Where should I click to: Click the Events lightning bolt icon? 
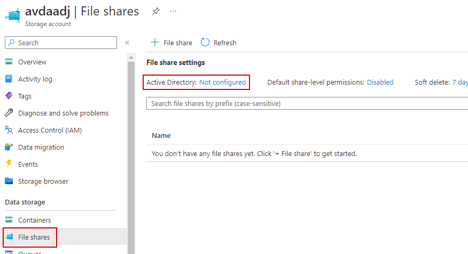pos(9,165)
